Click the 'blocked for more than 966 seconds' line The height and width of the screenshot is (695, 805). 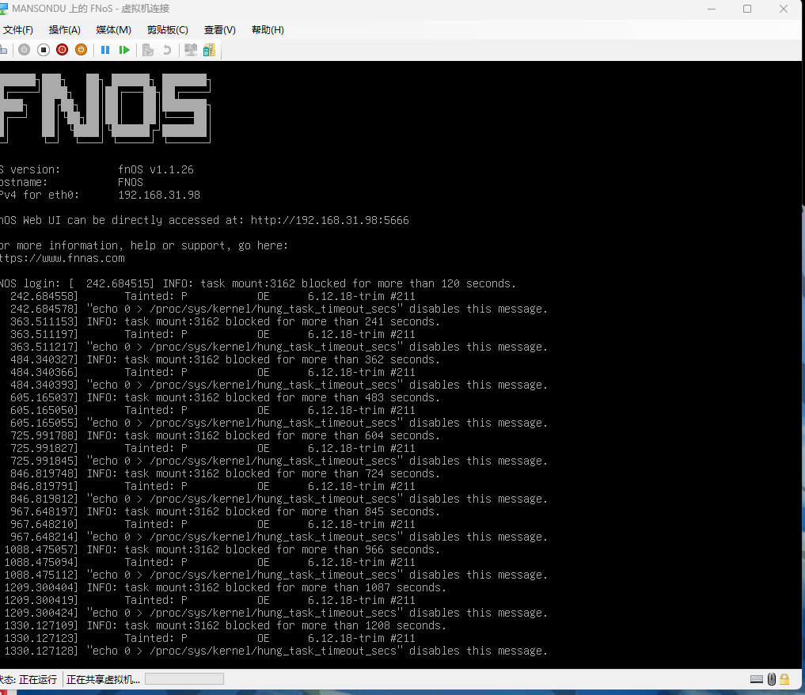(222, 549)
